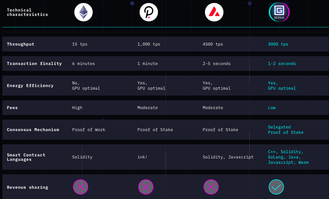The image size is (329, 199).
Task: Click the 'Solidity, Javascript' cell
Action: (228, 157)
